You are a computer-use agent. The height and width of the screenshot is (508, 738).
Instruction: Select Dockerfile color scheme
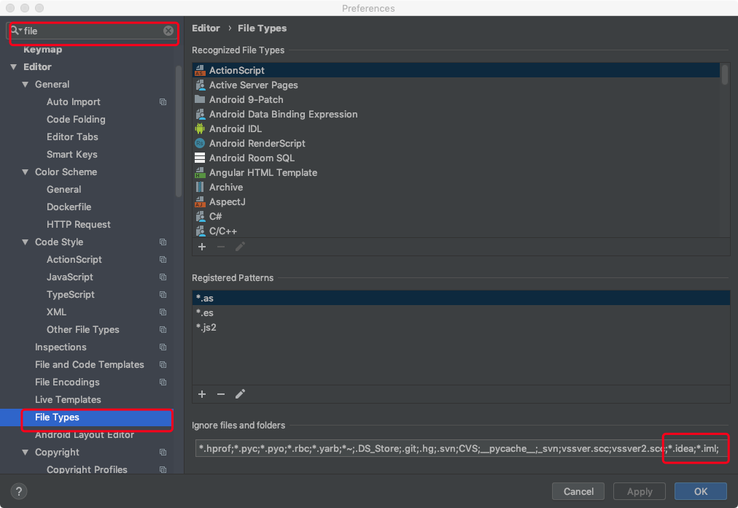point(69,207)
